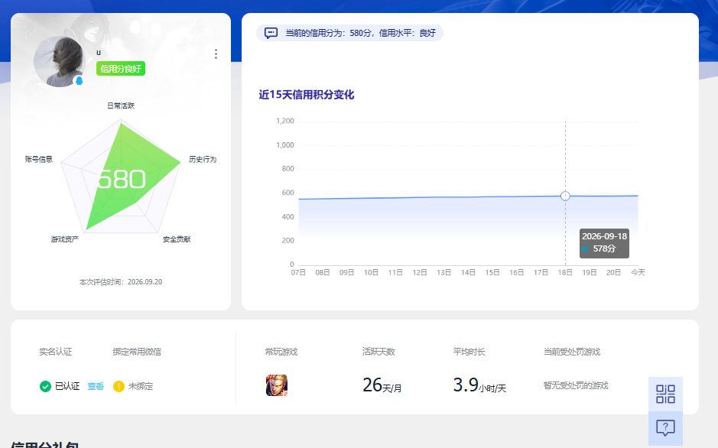Open the help question floating button
Viewport: 718px width, 448px height.
[665, 428]
